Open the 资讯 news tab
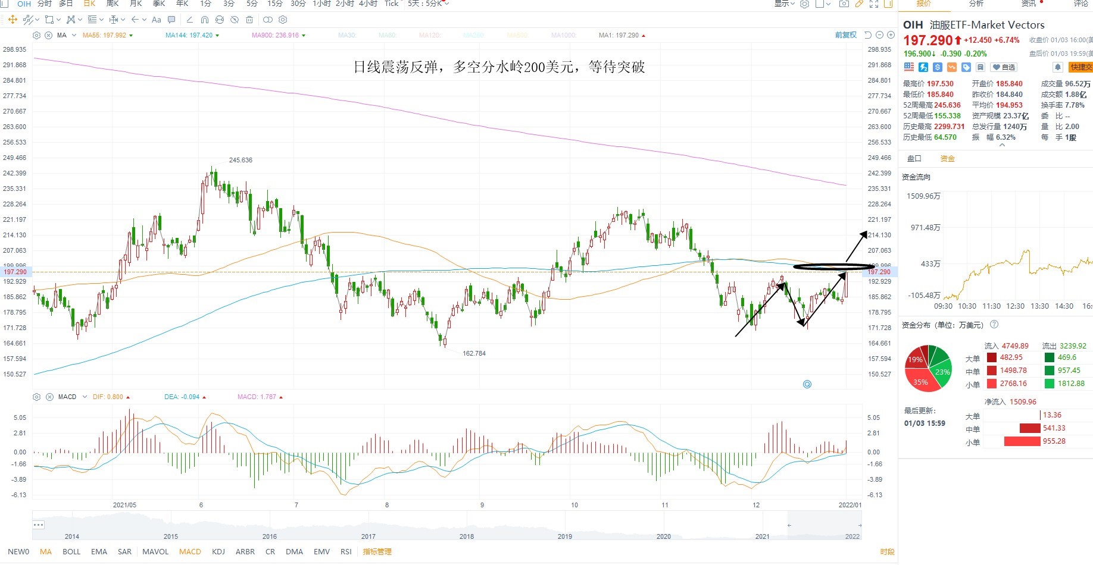1093x565 pixels. click(x=1029, y=4)
